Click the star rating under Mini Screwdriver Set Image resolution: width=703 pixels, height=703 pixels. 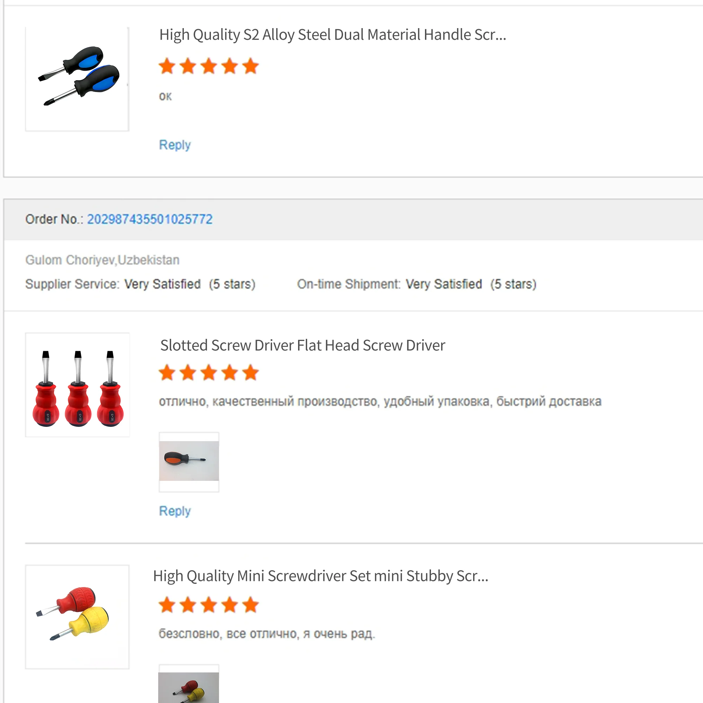208,605
